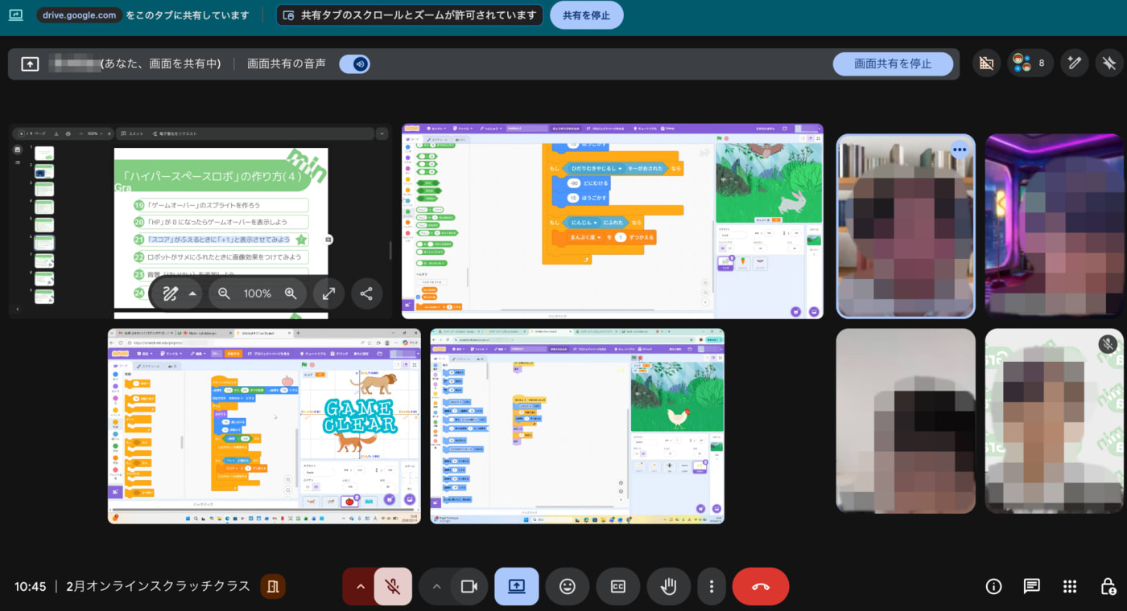Open more options three-dot menu
The width and height of the screenshot is (1127, 611).
(711, 586)
